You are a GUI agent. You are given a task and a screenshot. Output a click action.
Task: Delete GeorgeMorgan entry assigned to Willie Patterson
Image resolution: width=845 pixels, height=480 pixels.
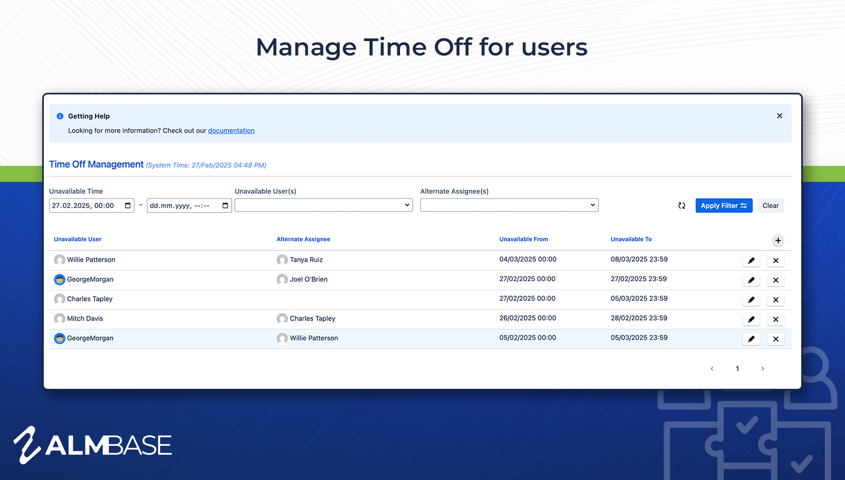click(776, 339)
